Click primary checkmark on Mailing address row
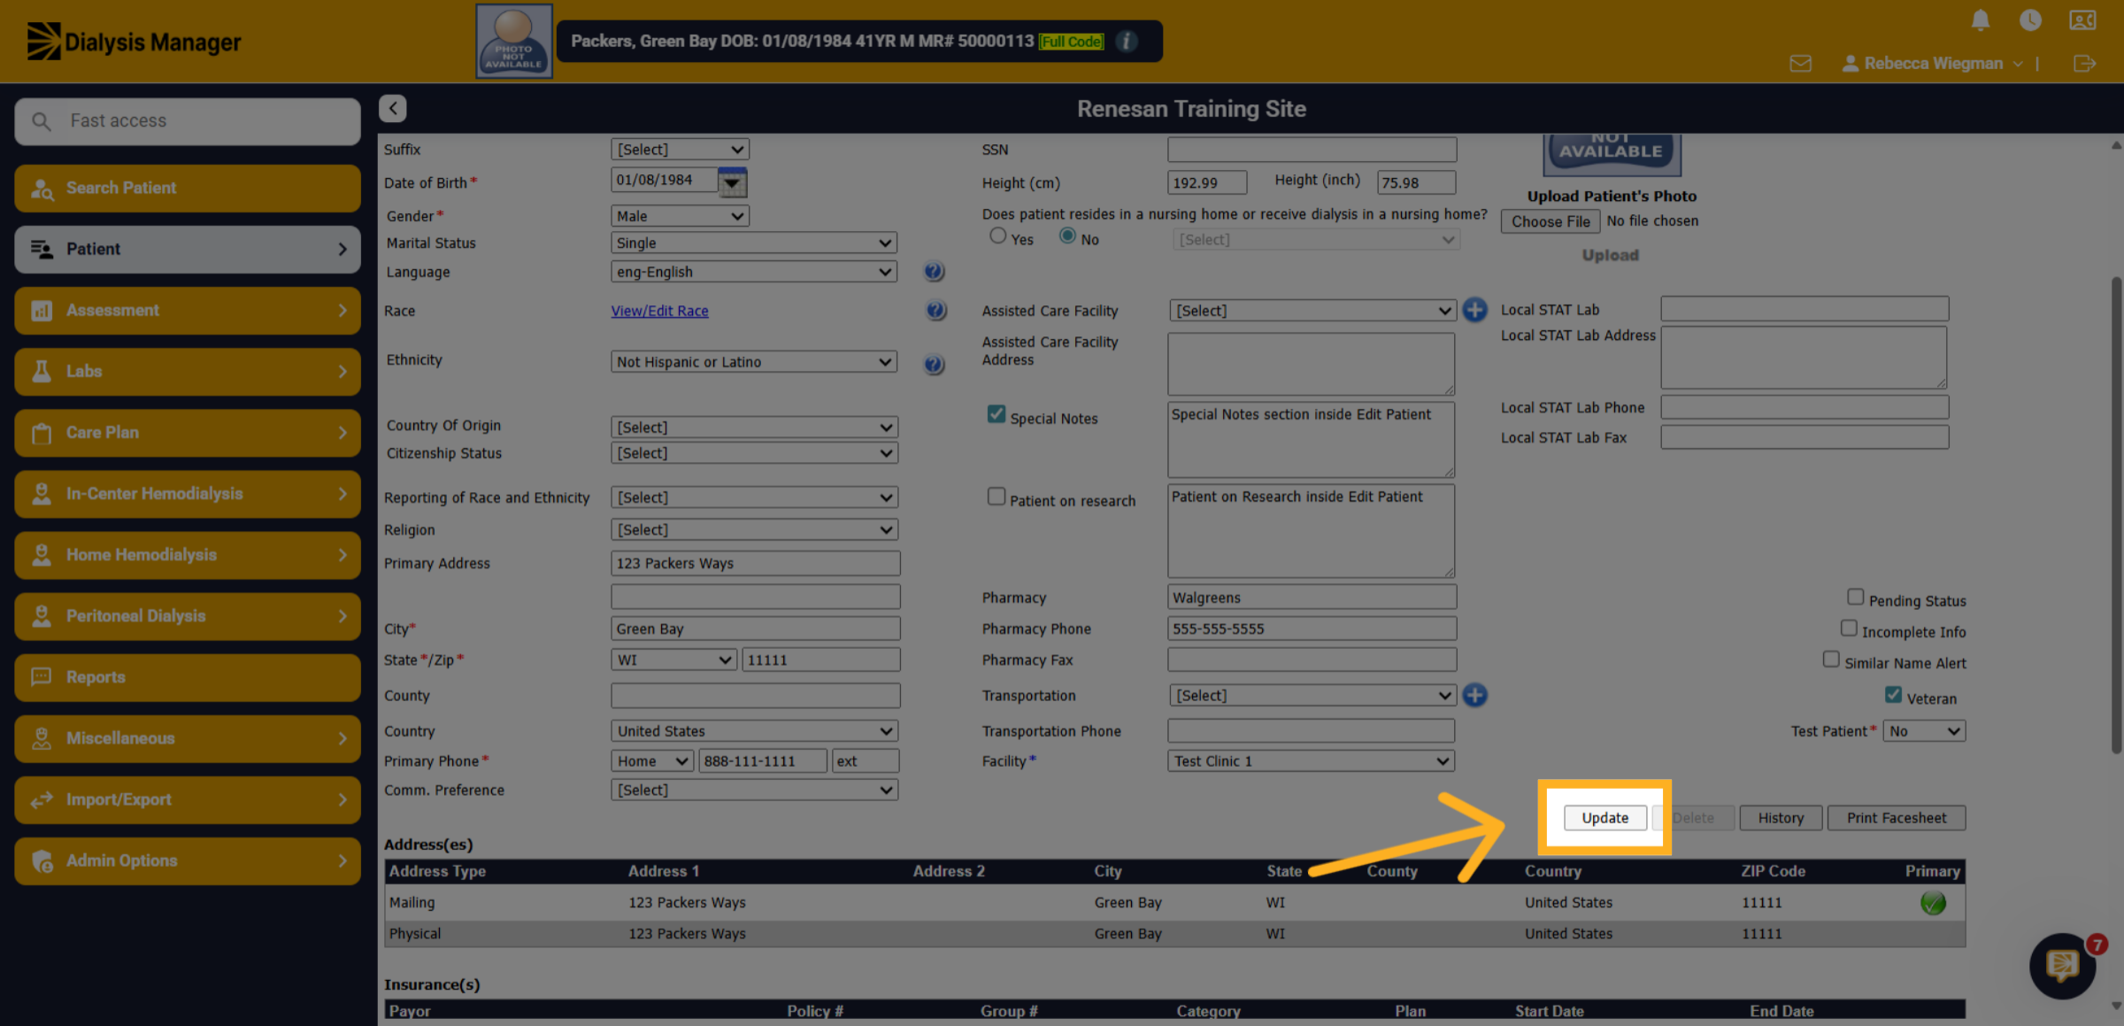2124x1026 pixels. (1933, 903)
